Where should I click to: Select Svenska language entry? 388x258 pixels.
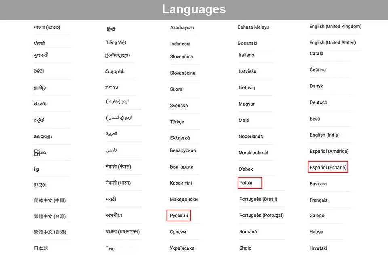coord(179,106)
